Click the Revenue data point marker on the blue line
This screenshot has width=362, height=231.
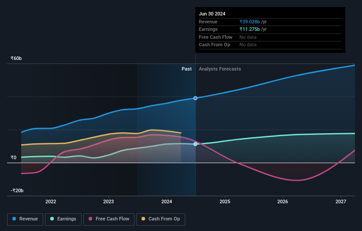click(x=195, y=98)
